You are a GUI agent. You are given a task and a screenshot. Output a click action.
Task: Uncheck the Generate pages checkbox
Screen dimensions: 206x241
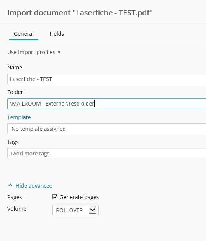[x=55, y=197]
